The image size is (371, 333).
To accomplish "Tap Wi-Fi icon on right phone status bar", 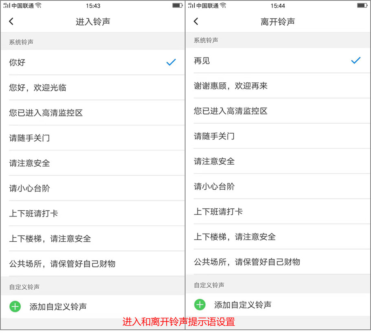I will 223,6.
